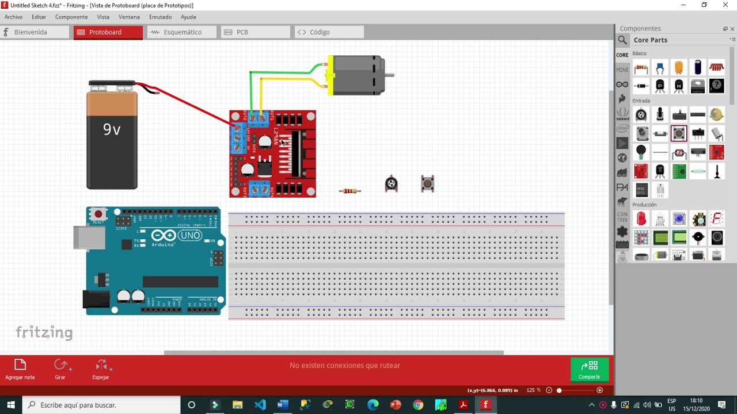Pick the selected pushbutton part in Entrada
737x414 pixels.
click(x=679, y=133)
